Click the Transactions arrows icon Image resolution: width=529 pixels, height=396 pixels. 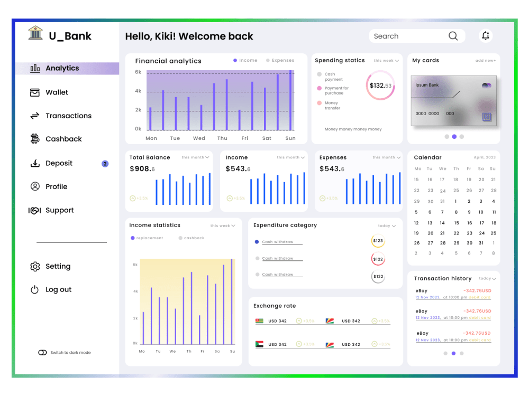click(35, 116)
